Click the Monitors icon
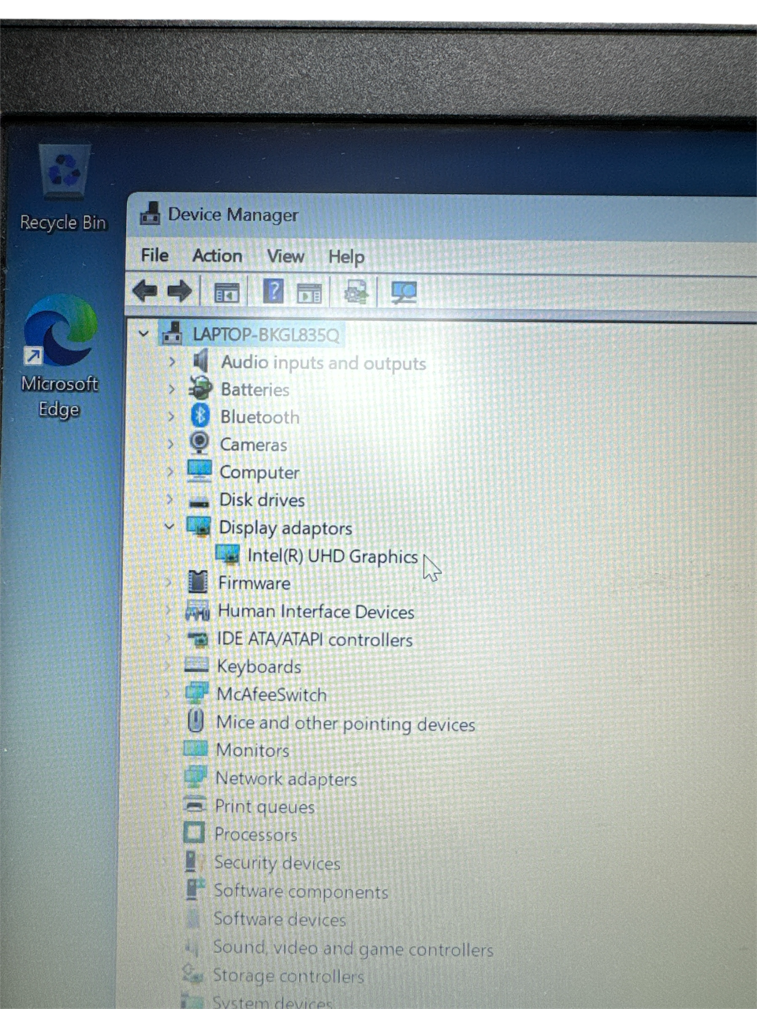This screenshot has width=757, height=1009. pos(195,749)
